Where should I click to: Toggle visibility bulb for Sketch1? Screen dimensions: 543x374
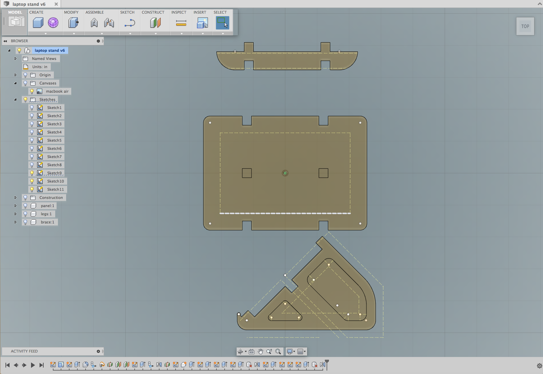click(x=32, y=108)
